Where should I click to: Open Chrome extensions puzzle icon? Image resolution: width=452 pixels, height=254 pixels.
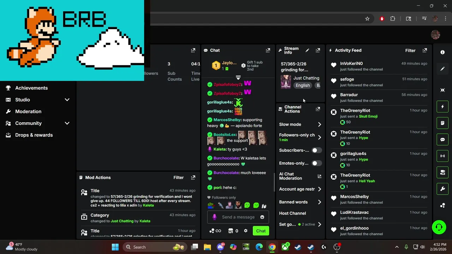pyautogui.click(x=393, y=19)
